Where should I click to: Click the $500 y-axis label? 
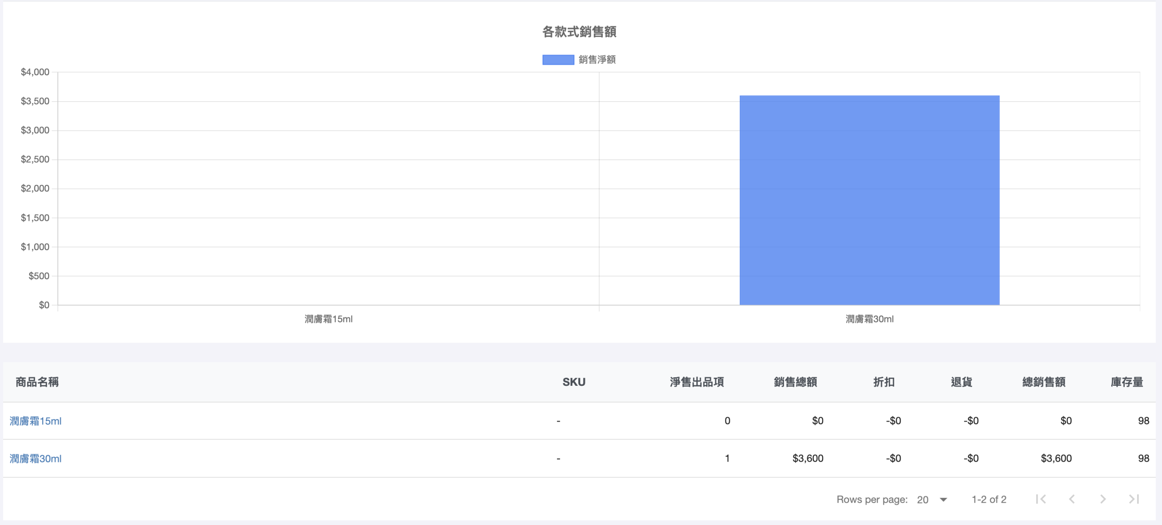point(39,276)
